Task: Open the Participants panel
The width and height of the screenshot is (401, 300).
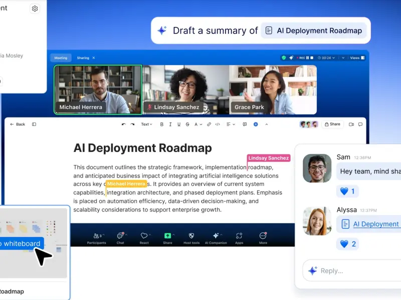Action: [96, 238]
